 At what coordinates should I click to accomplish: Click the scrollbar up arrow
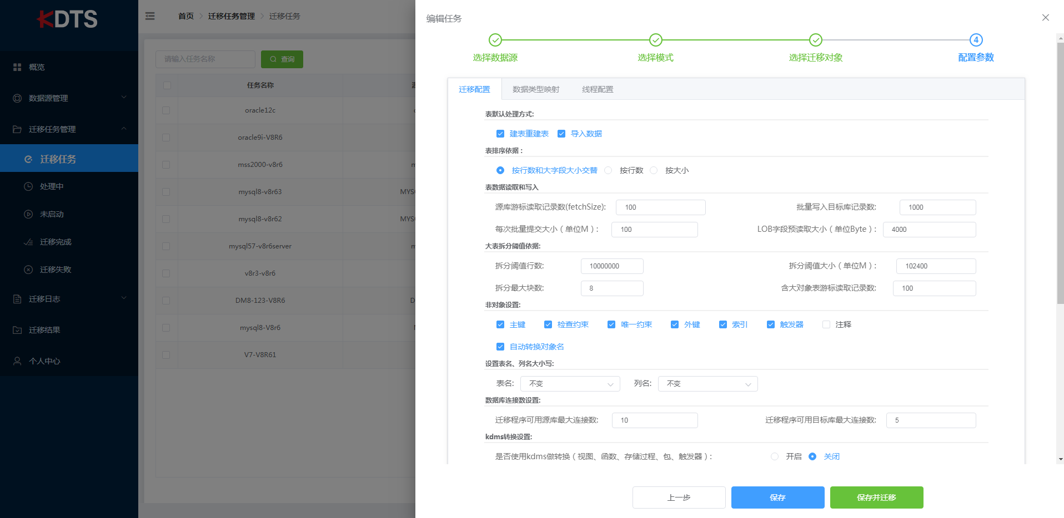pyautogui.click(x=1061, y=38)
